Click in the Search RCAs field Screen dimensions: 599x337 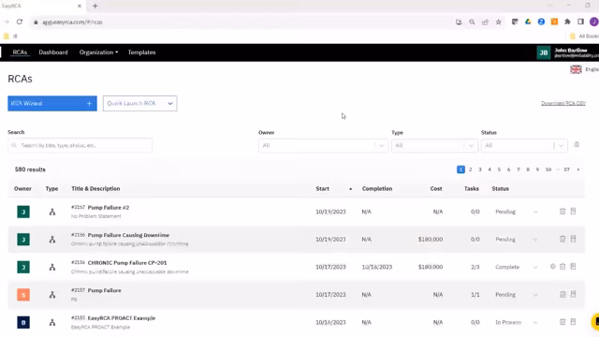point(80,146)
